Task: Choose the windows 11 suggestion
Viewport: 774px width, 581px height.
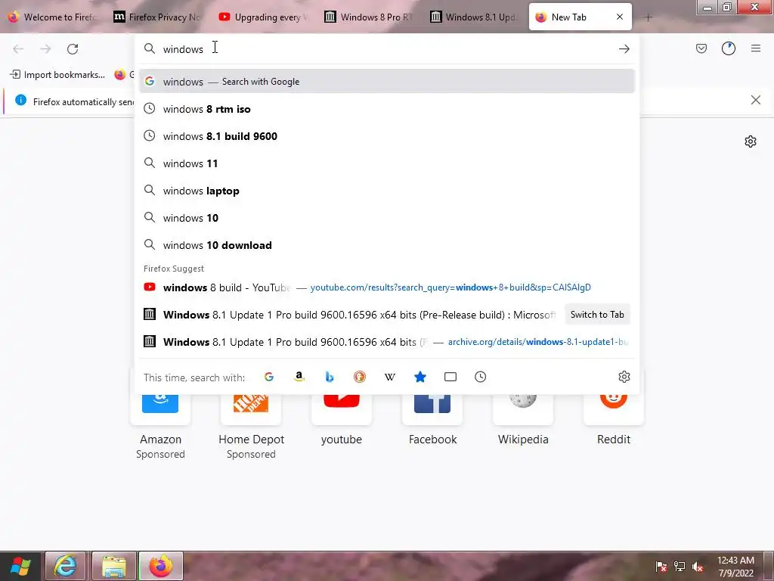Action: click(387, 163)
